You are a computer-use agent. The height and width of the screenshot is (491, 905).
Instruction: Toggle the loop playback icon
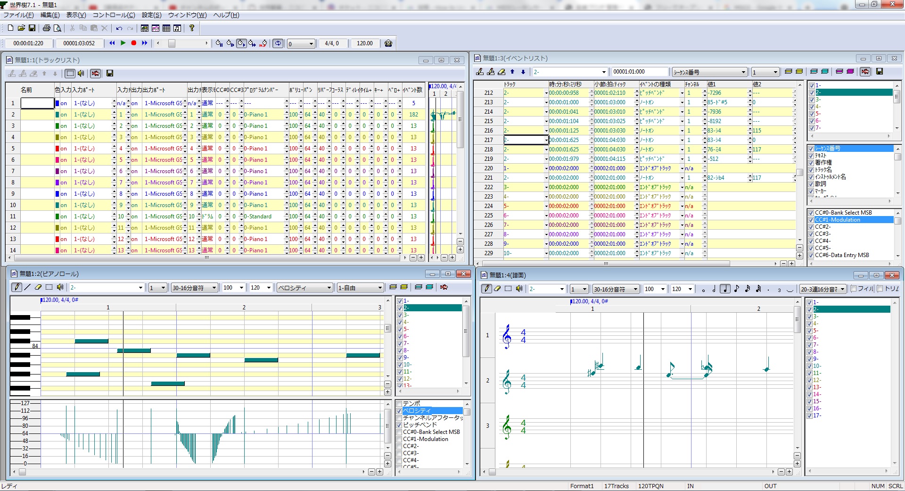point(278,43)
